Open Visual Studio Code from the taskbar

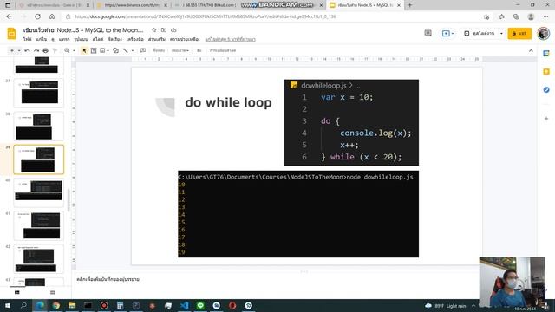(185, 306)
